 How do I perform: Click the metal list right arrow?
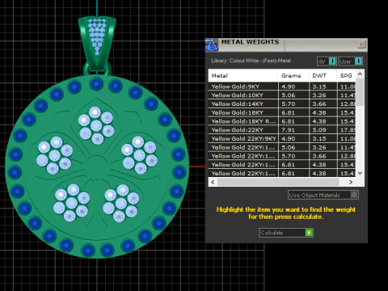coord(351,182)
